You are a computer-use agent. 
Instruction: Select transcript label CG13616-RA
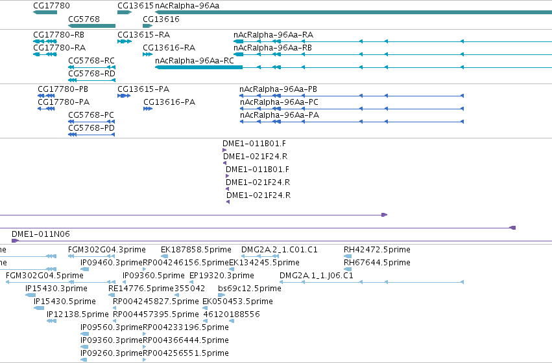169,48
